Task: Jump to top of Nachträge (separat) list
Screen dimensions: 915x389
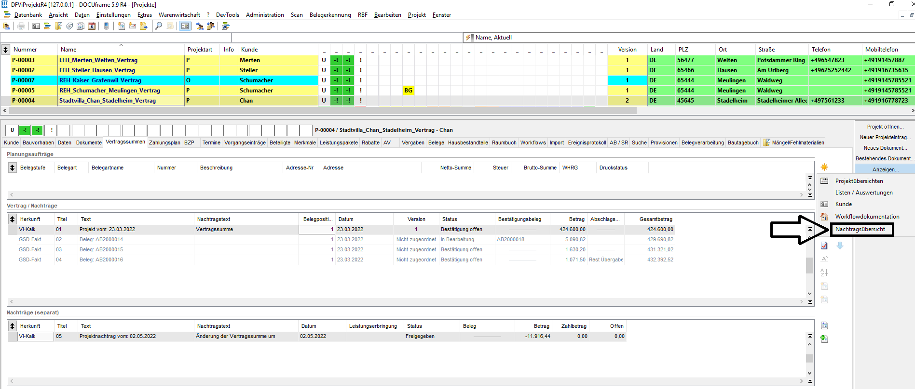Action: [810, 336]
